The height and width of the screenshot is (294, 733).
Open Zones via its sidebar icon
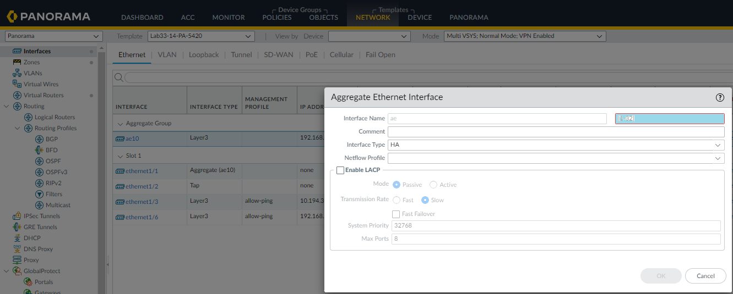point(17,62)
